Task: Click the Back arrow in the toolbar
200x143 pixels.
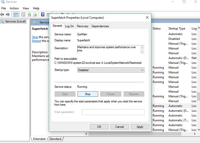Action: point(2,14)
